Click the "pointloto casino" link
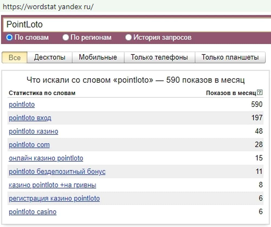 33,212
